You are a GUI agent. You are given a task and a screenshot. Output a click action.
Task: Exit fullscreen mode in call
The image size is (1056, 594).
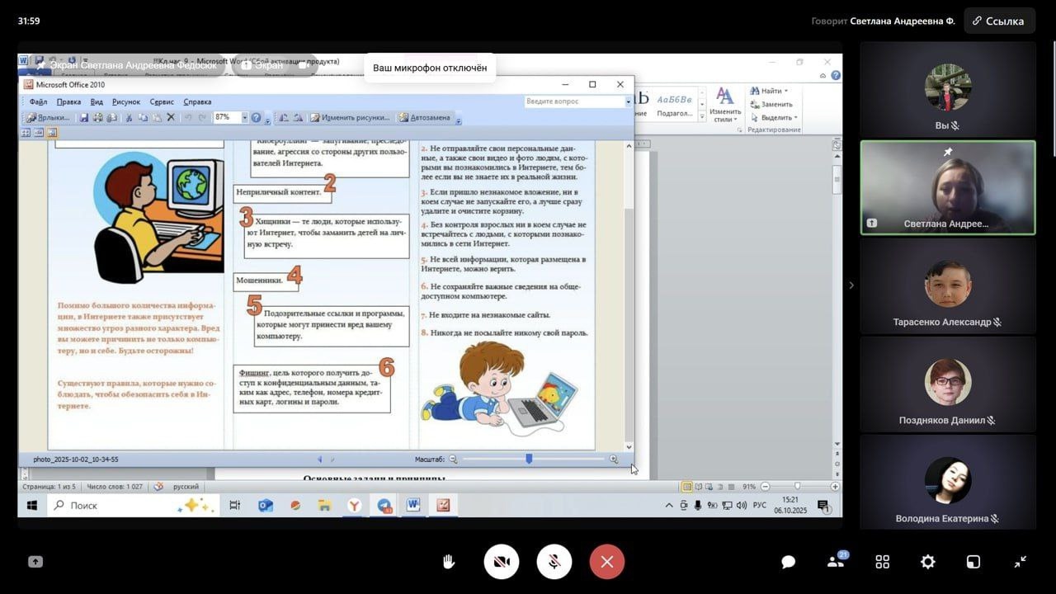tap(1020, 562)
